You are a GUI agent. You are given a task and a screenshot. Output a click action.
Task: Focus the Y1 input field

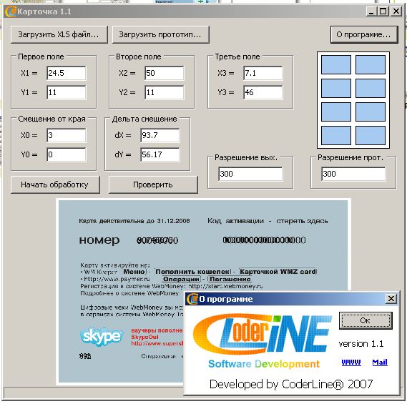pyautogui.click(x=67, y=92)
